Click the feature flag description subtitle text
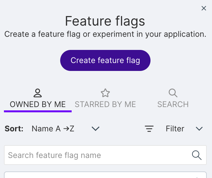This screenshot has width=212, height=178. [105, 34]
